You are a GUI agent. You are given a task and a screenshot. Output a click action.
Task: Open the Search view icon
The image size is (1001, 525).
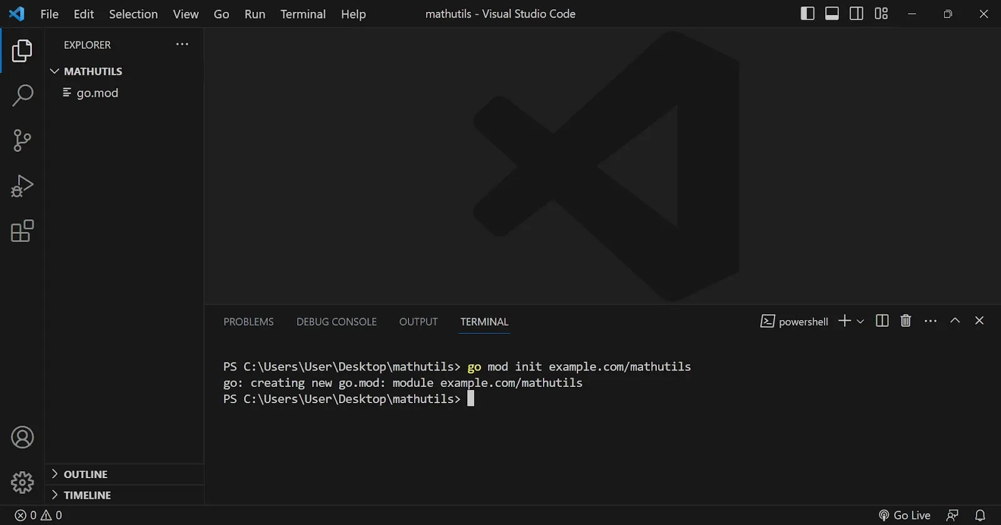pos(22,96)
